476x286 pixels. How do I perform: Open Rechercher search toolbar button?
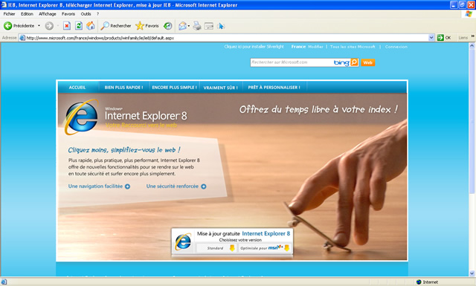click(x=116, y=26)
